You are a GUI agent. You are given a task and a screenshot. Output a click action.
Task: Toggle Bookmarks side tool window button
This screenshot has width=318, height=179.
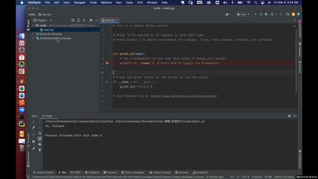28,159
